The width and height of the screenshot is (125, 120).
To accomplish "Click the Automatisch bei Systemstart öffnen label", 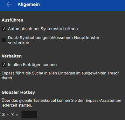I will tap(43, 29).
